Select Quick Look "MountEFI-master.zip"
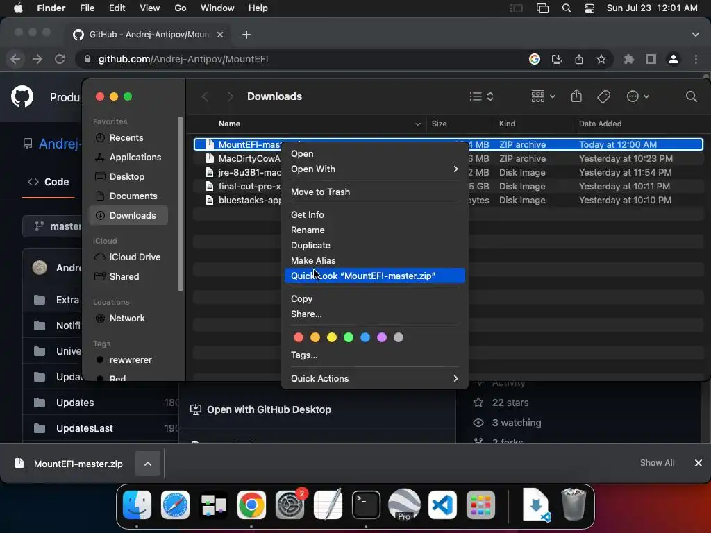Screen dimensions: 711x533 coord(374,276)
